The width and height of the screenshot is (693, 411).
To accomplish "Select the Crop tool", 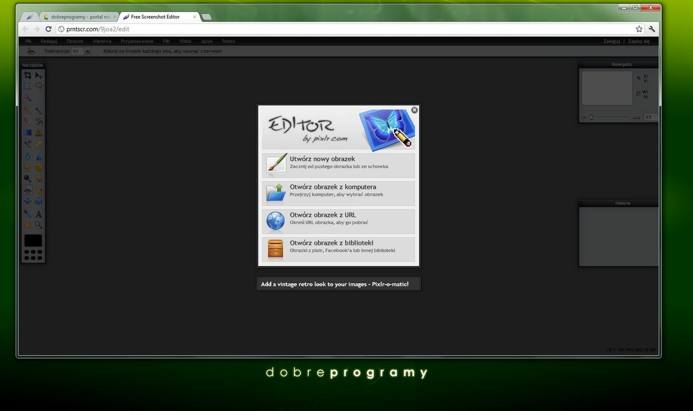I will click(x=28, y=75).
